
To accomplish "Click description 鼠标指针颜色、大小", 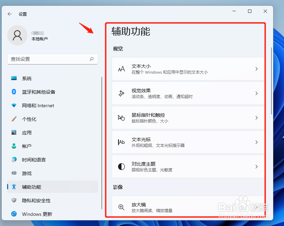I will click(x=150, y=121).
